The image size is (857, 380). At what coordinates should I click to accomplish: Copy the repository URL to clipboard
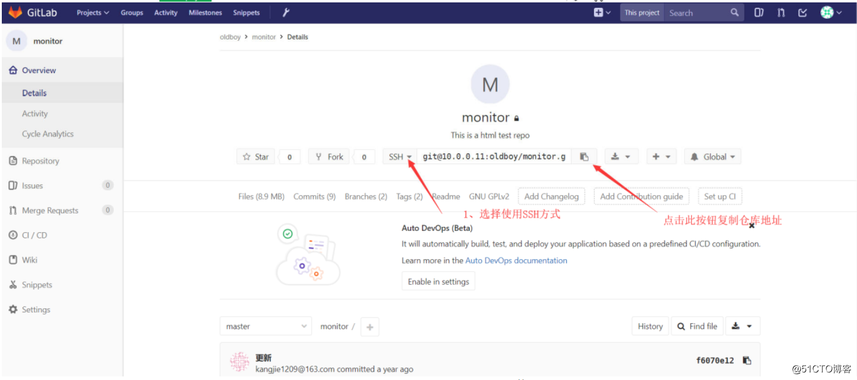pyautogui.click(x=584, y=157)
